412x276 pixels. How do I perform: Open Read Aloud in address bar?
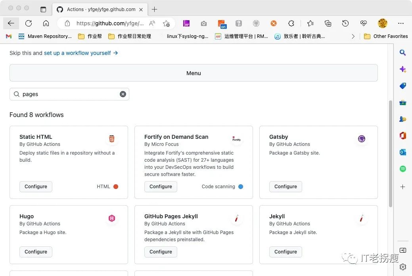coord(152,23)
